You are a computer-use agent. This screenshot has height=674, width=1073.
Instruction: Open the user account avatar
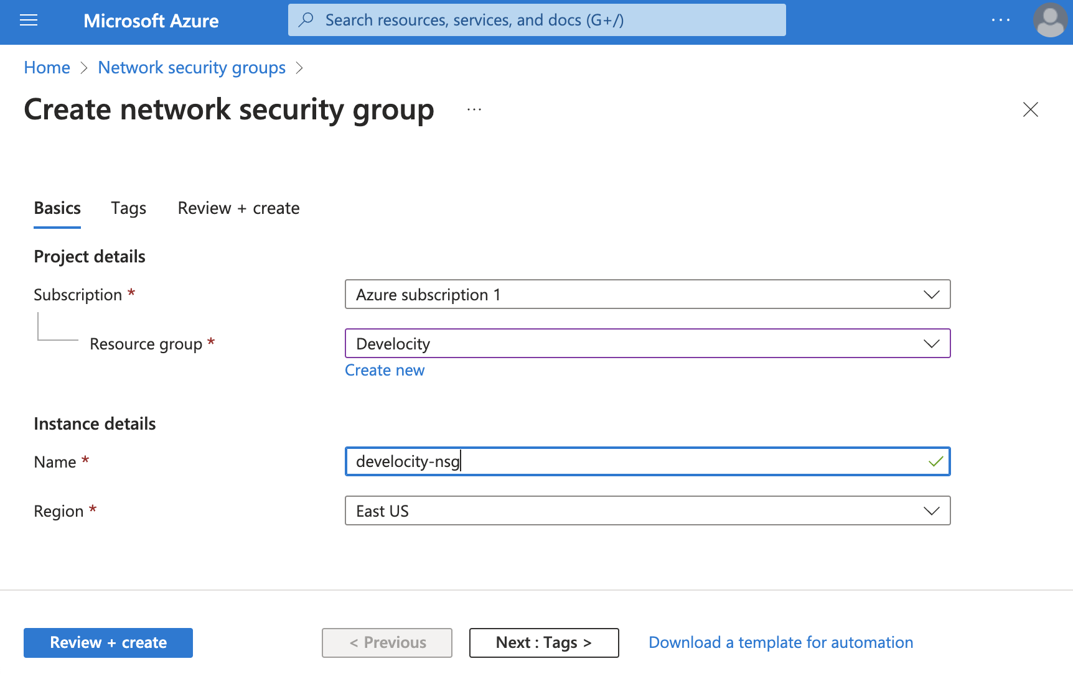tap(1049, 20)
